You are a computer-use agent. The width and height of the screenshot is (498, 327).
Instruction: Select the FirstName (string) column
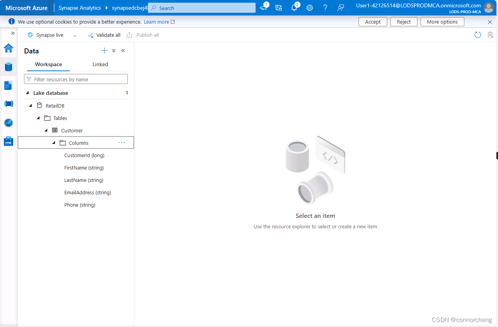[84, 168]
